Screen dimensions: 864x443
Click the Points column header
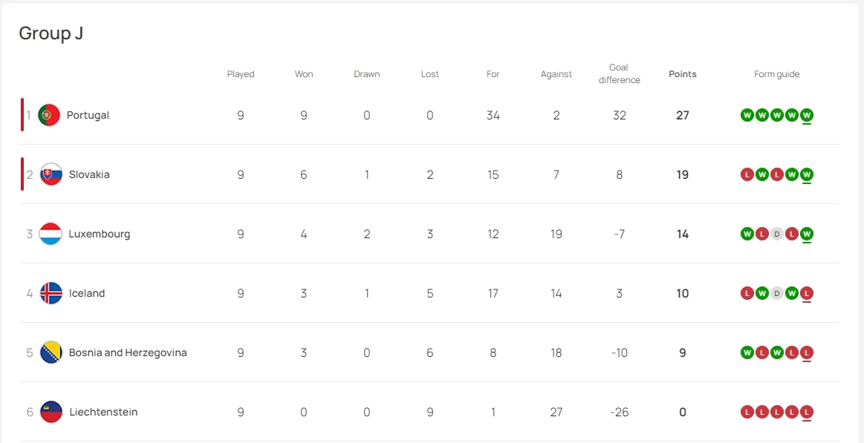(x=682, y=74)
